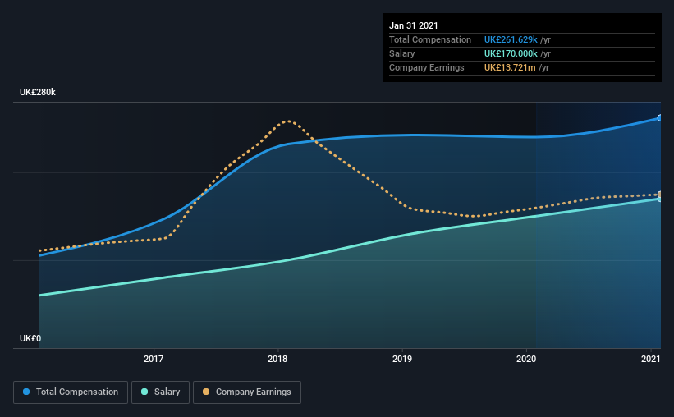Click the UK£13.721m company earnings value
Screen dimensions: 674x417
pos(510,67)
